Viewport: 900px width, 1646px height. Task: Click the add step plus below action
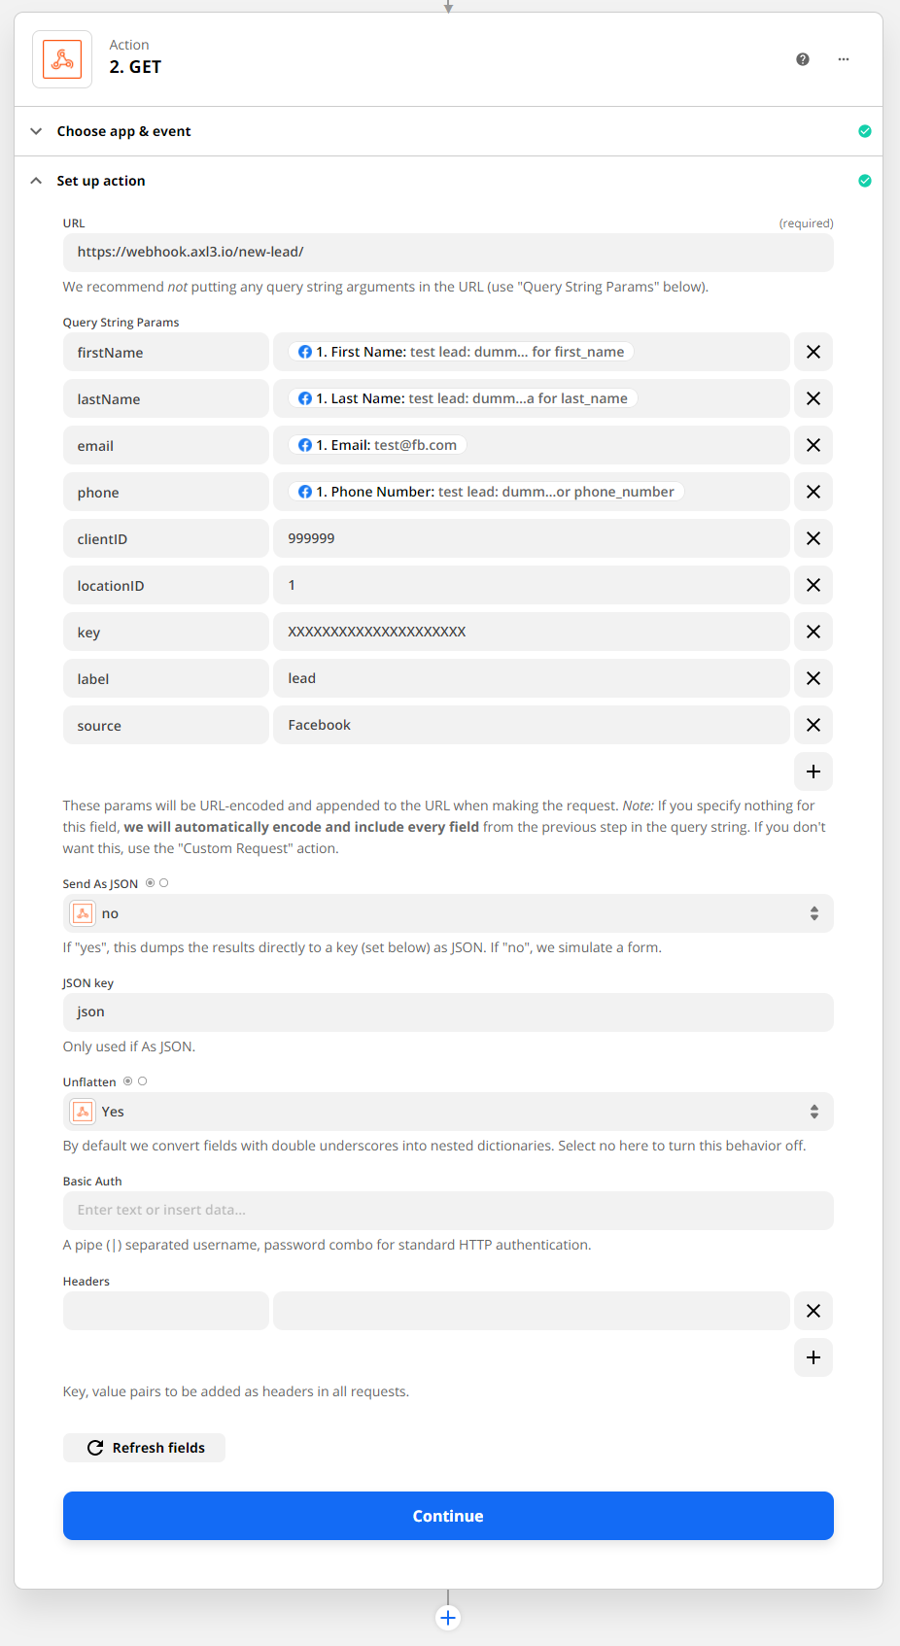tap(448, 1618)
